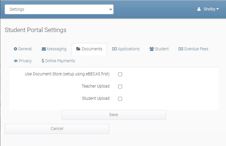The image size is (226, 146).
Task: Click the dollar icon beside Online Payments
Action: 43,61
